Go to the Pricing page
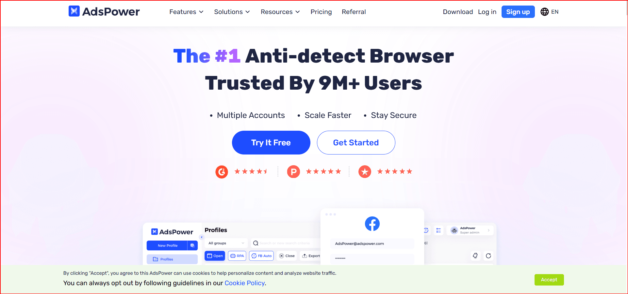 point(321,12)
